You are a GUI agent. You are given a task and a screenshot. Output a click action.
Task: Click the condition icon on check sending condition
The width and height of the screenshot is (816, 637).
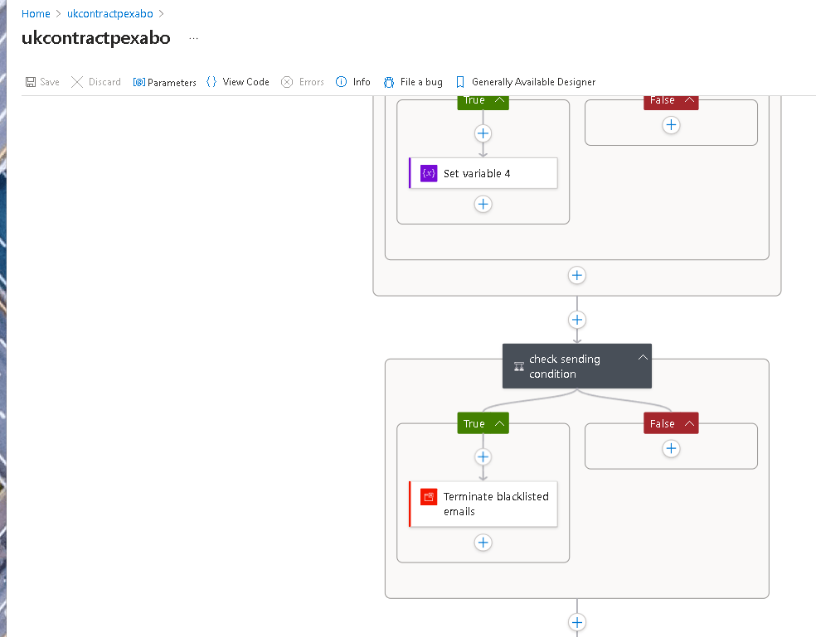point(519,367)
